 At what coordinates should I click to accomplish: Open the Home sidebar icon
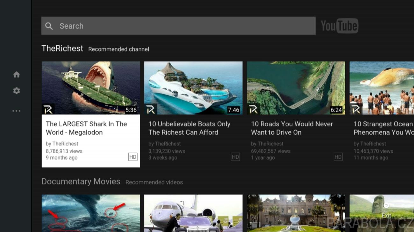pos(17,75)
